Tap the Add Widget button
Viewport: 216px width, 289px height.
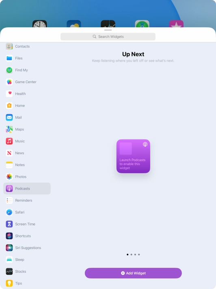coord(133,273)
